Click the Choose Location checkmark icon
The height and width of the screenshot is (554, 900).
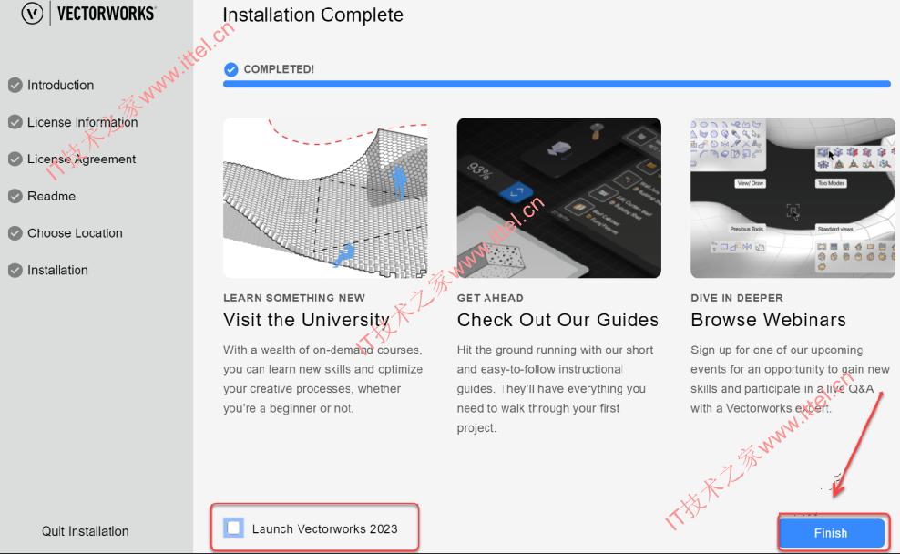coord(15,233)
